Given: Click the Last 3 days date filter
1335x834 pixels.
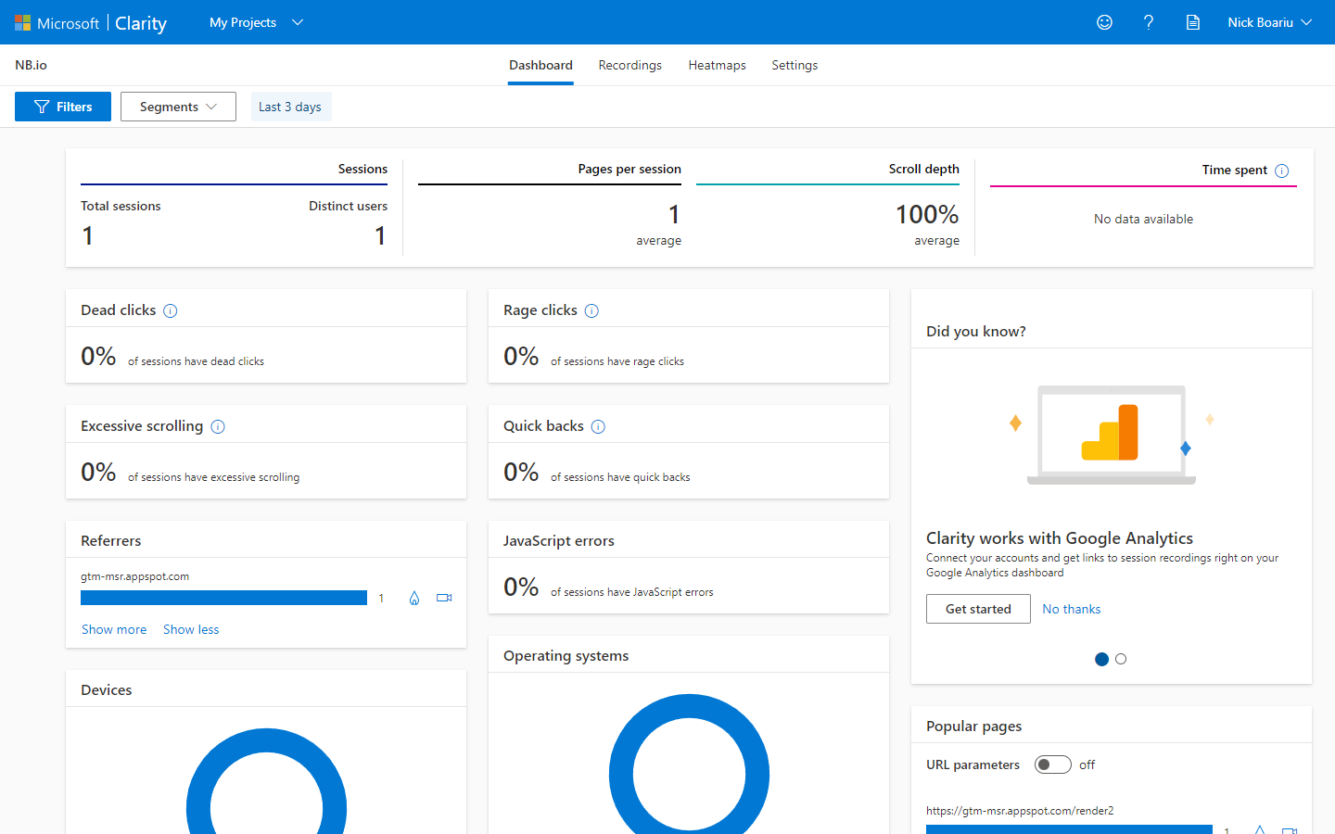Looking at the screenshot, I should [290, 107].
